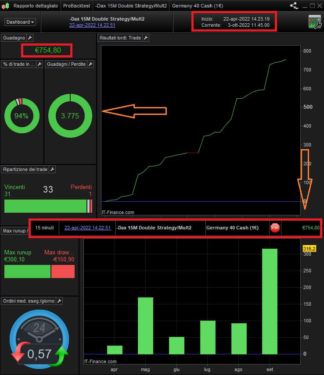Click the Perdenti 1 label
The height and width of the screenshot is (375, 324).
click(81, 190)
